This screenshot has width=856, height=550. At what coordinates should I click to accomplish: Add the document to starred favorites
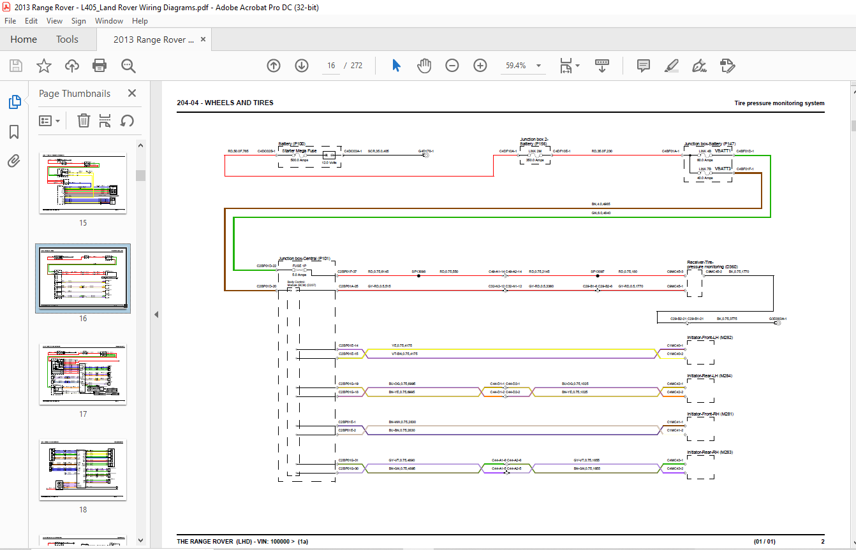(x=43, y=66)
